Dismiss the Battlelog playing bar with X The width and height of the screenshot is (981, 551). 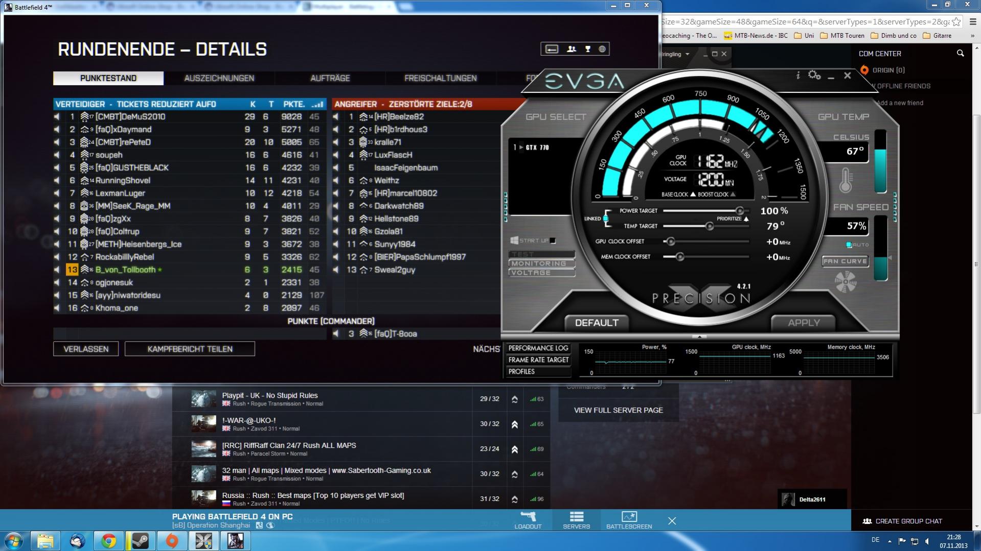click(672, 521)
